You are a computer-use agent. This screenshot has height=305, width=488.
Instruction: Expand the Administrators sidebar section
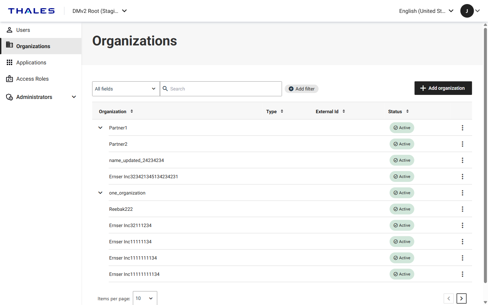tap(41, 97)
